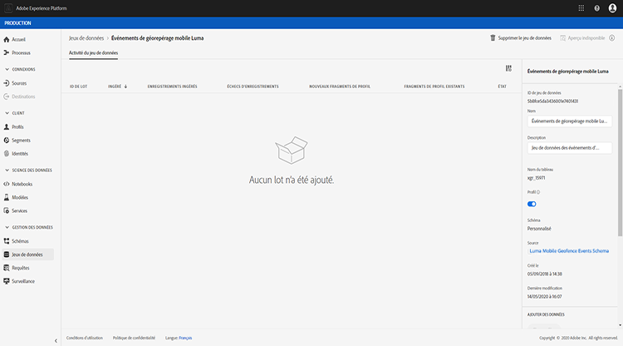Click the info icon beside Profil label

(538, 192)
